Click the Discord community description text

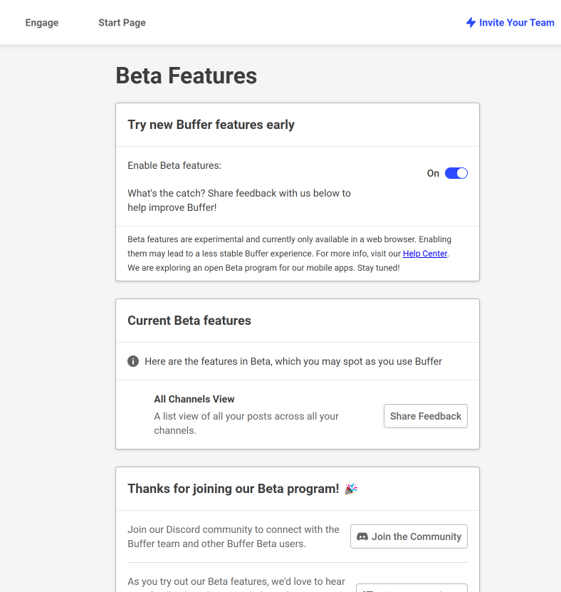(233, 536)
